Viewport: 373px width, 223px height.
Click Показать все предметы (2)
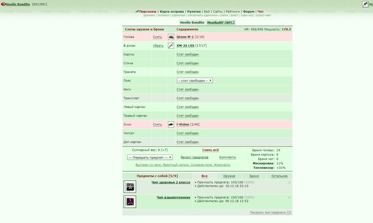[270, 213]
